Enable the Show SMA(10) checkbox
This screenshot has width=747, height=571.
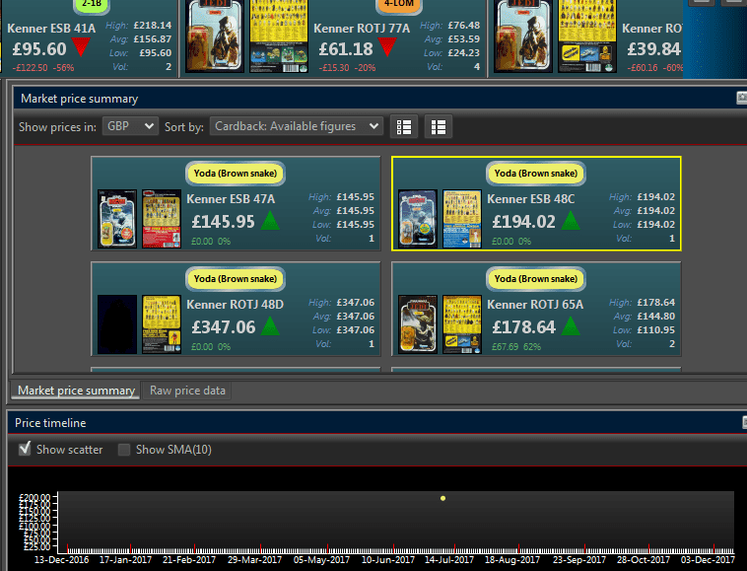124,450
